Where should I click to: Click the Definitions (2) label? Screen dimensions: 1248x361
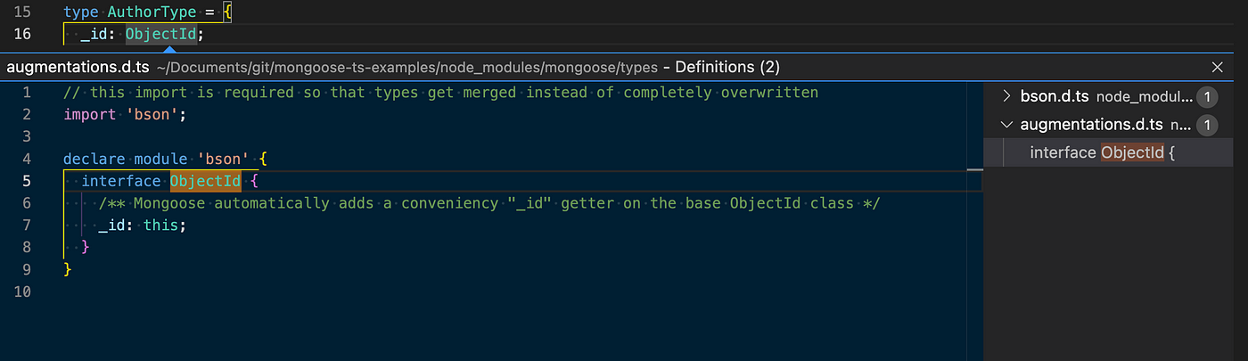(729, 67)
